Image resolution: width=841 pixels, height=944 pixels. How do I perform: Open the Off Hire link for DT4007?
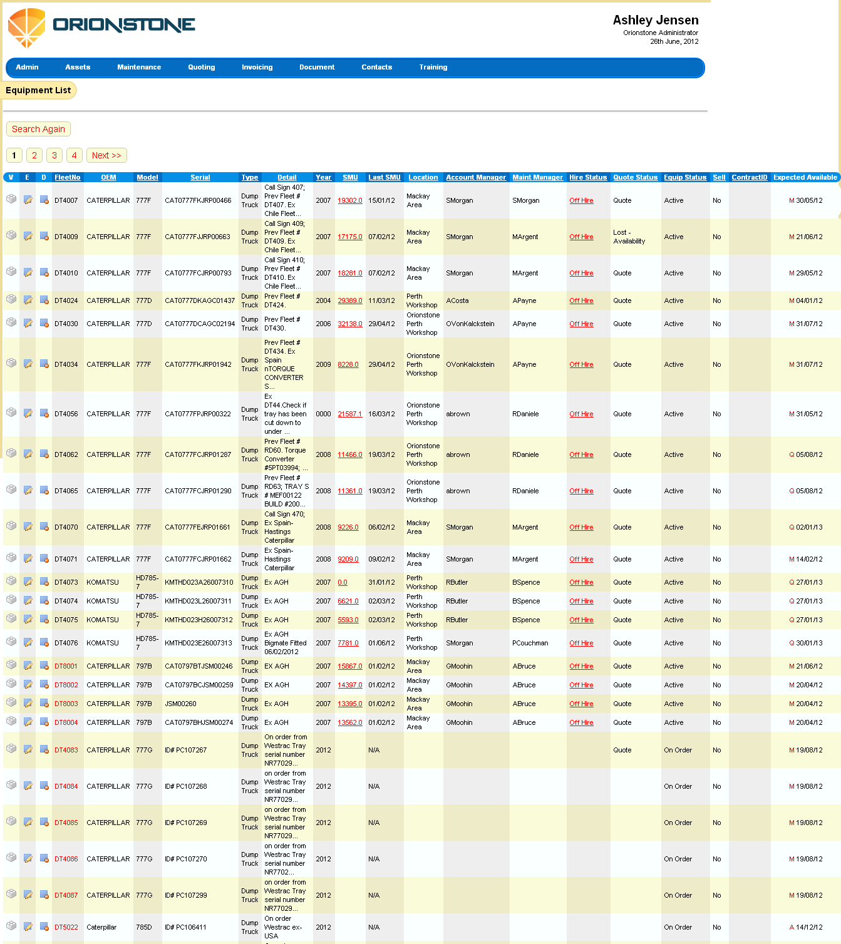coord(581,200)
